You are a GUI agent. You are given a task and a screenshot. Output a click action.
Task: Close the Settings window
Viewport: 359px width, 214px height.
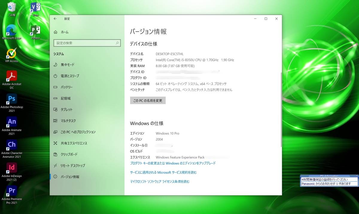point(276,19)
